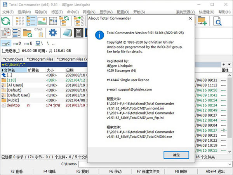This screenshot has height=175, width=233.
Task: Sort by 日期 column header
Action: [x=76, y=70]
